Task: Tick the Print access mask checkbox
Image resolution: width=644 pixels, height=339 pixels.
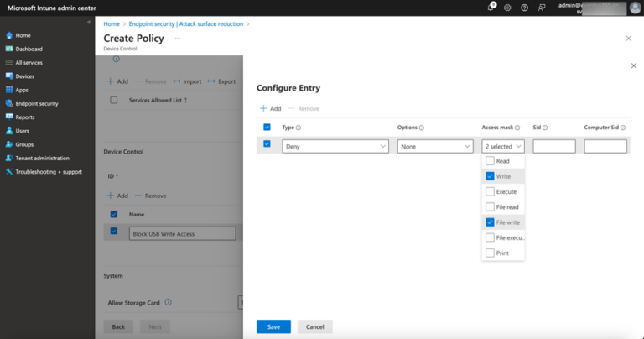Action: tap(490, 253)
